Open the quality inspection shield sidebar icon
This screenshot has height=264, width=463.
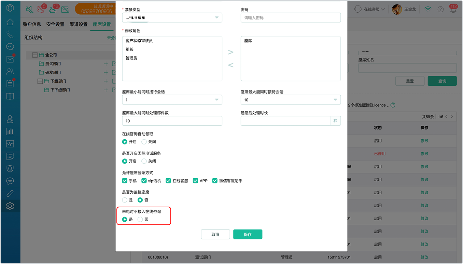[10, 168]
